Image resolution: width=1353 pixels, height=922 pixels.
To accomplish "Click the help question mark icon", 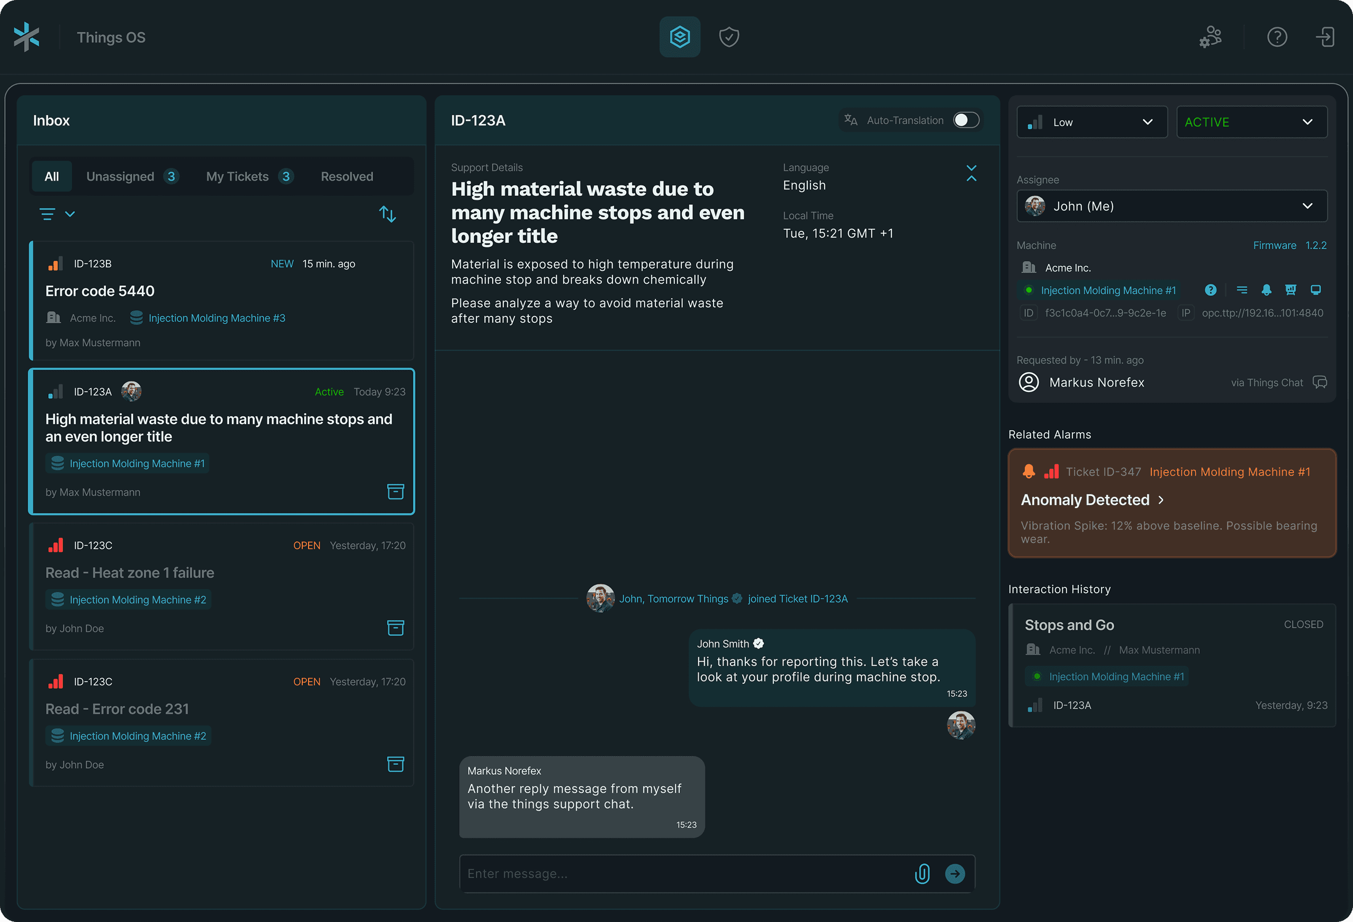I will 1277,37.
